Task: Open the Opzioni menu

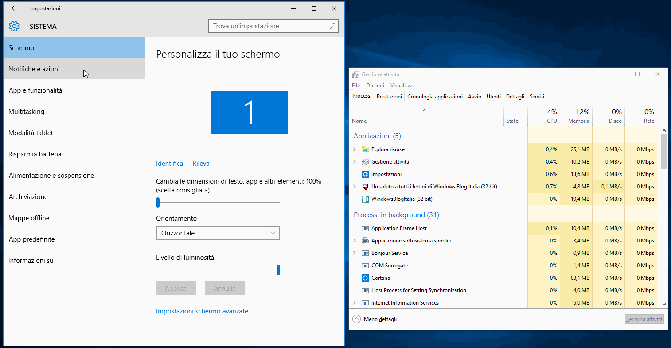Action: [375, 86]
